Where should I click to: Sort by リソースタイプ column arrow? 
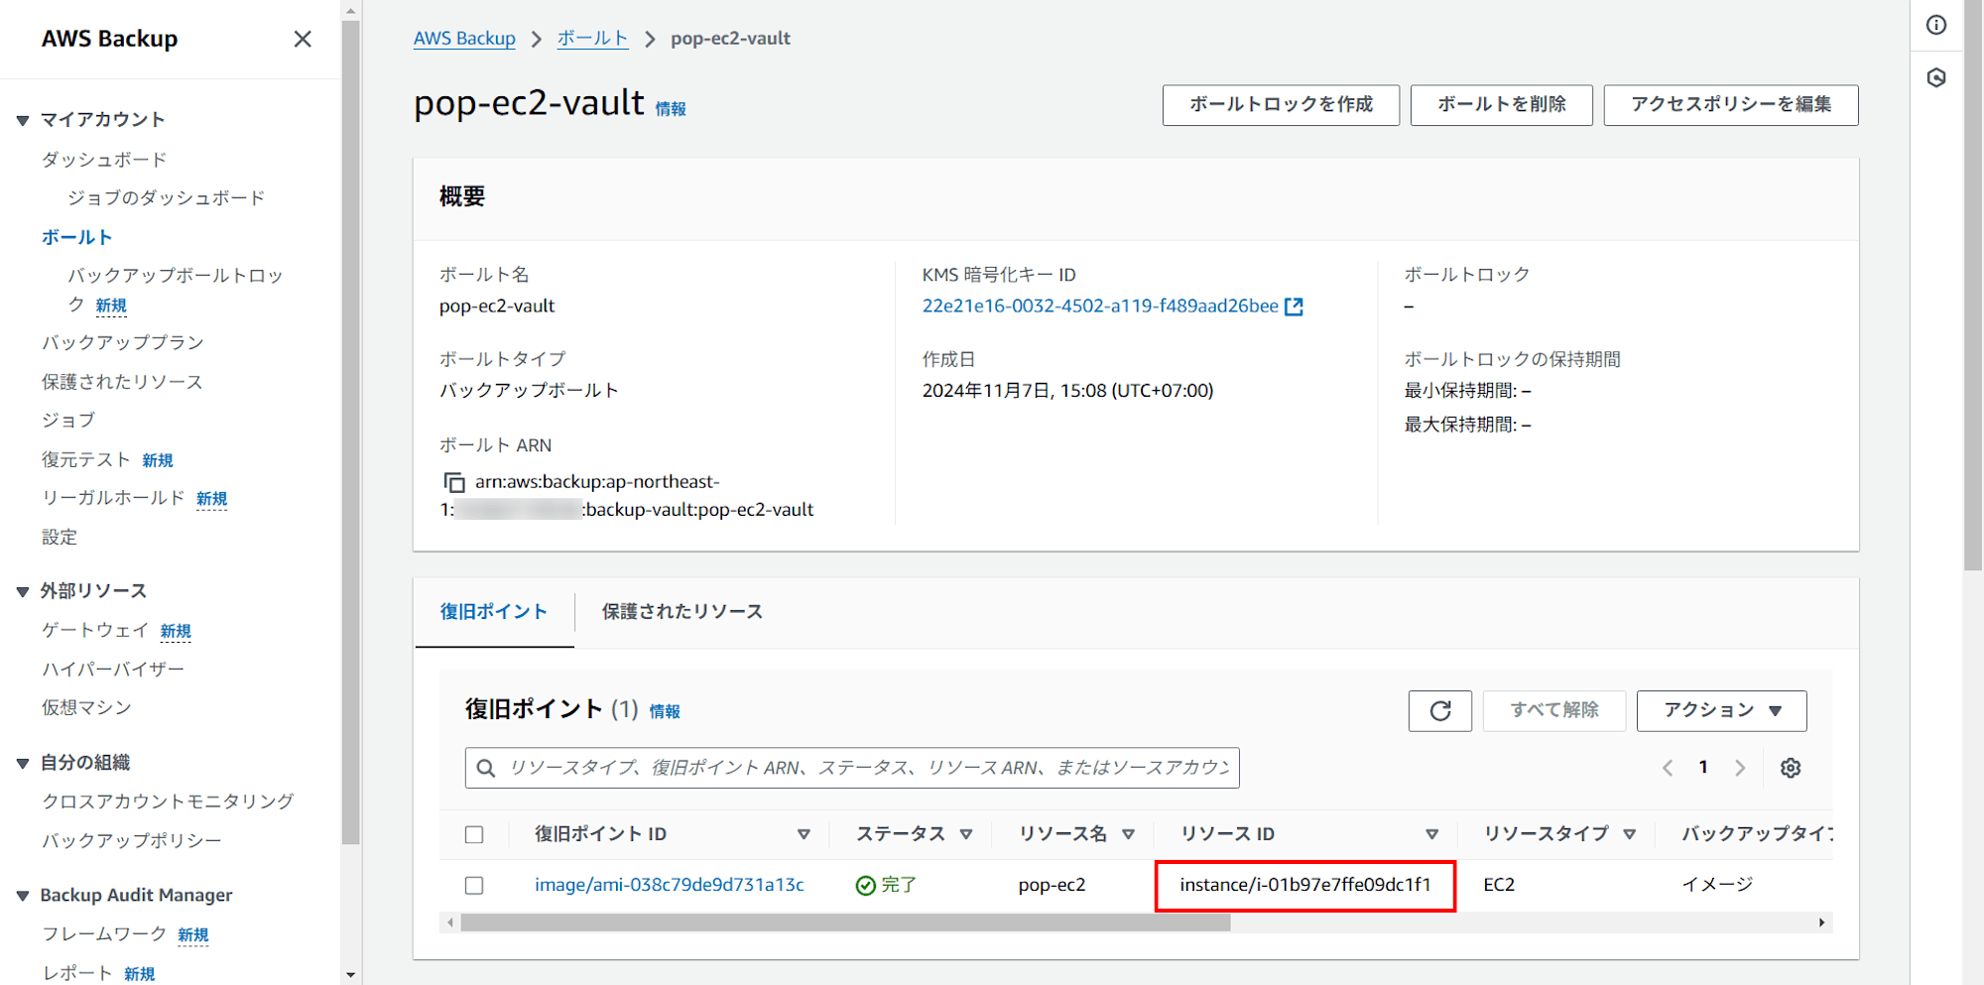(1629, 834)
